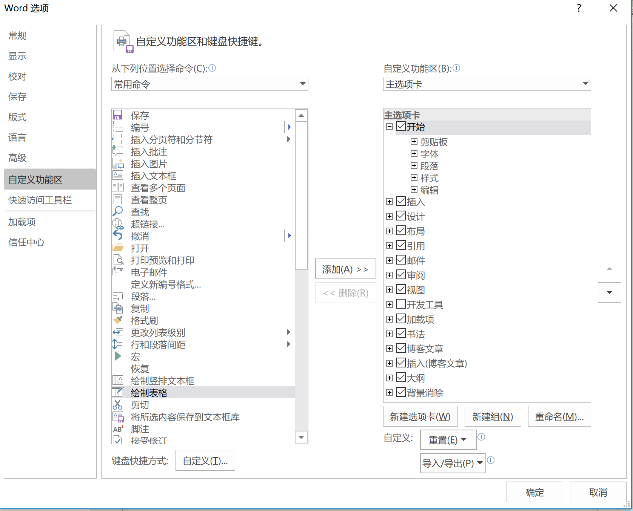This screenshot has height=511, width=633.
Task: Confirm with the 确定 button
Action: tap(535, 492)
